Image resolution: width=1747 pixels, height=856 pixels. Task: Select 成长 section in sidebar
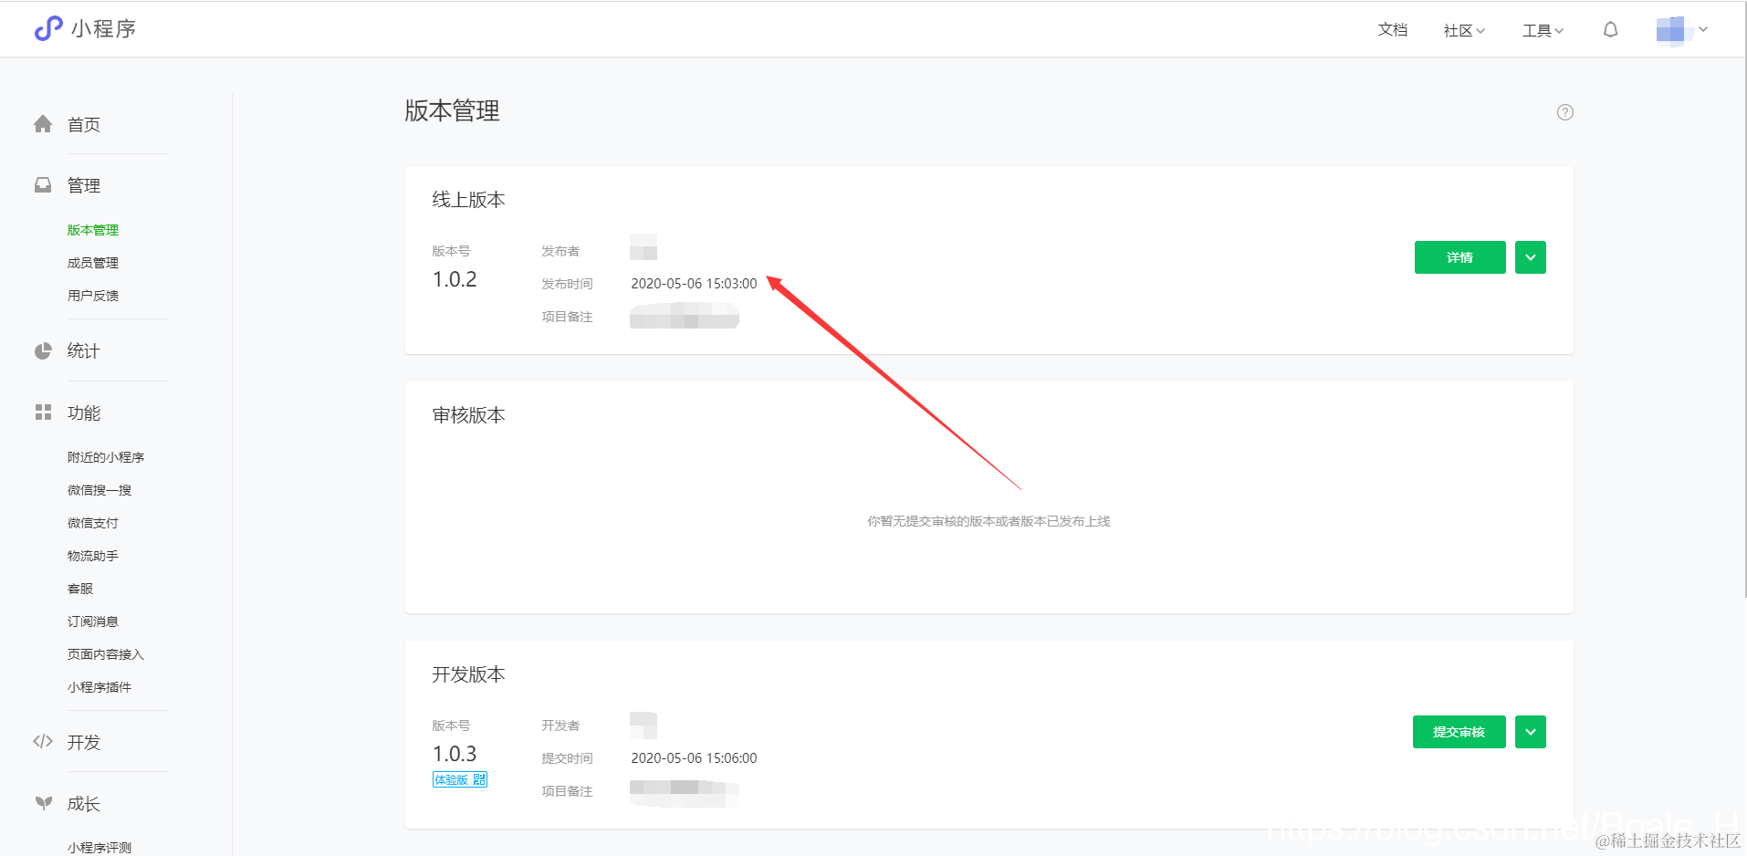tap(84, 804)
